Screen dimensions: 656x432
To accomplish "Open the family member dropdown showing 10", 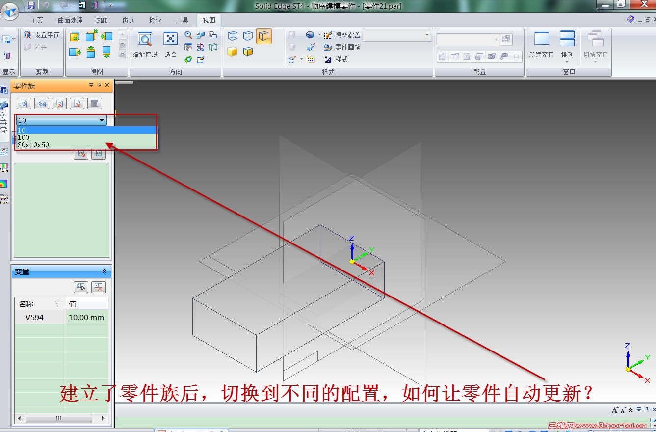I will (x=61, y=120).
